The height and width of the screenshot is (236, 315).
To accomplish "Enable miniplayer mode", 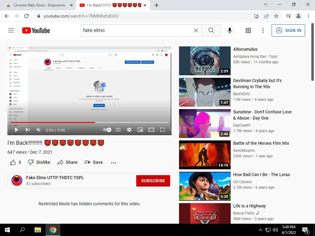I will coord(140,130).
